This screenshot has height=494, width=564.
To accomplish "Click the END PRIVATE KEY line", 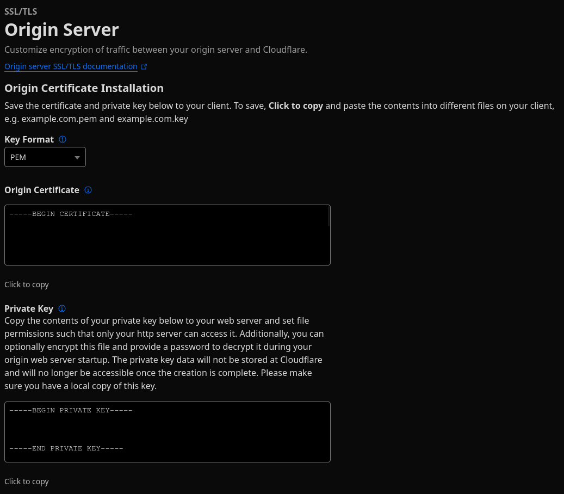I will click(66, 448).
